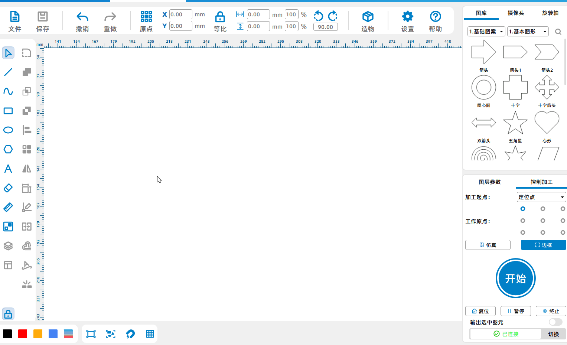This screenshot has height=345, width=567.
Task: Click the 终止 stop button
Action: (x=551, y=311)
